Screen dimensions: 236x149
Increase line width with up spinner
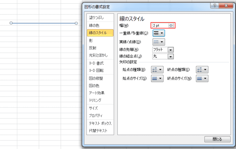(x=171, y=24)
